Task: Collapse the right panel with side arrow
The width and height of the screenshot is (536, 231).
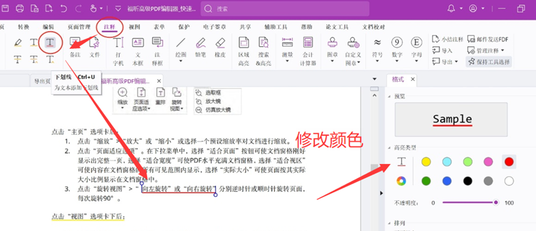Action: pyautogui.click(x=382, y=193)
